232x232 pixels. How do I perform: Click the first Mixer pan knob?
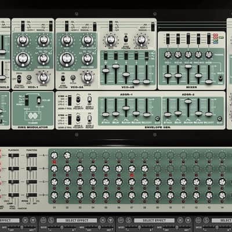coord(168,55)
